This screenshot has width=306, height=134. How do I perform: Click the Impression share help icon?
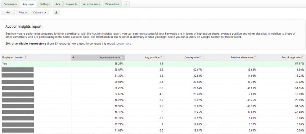tap(122, 57)
